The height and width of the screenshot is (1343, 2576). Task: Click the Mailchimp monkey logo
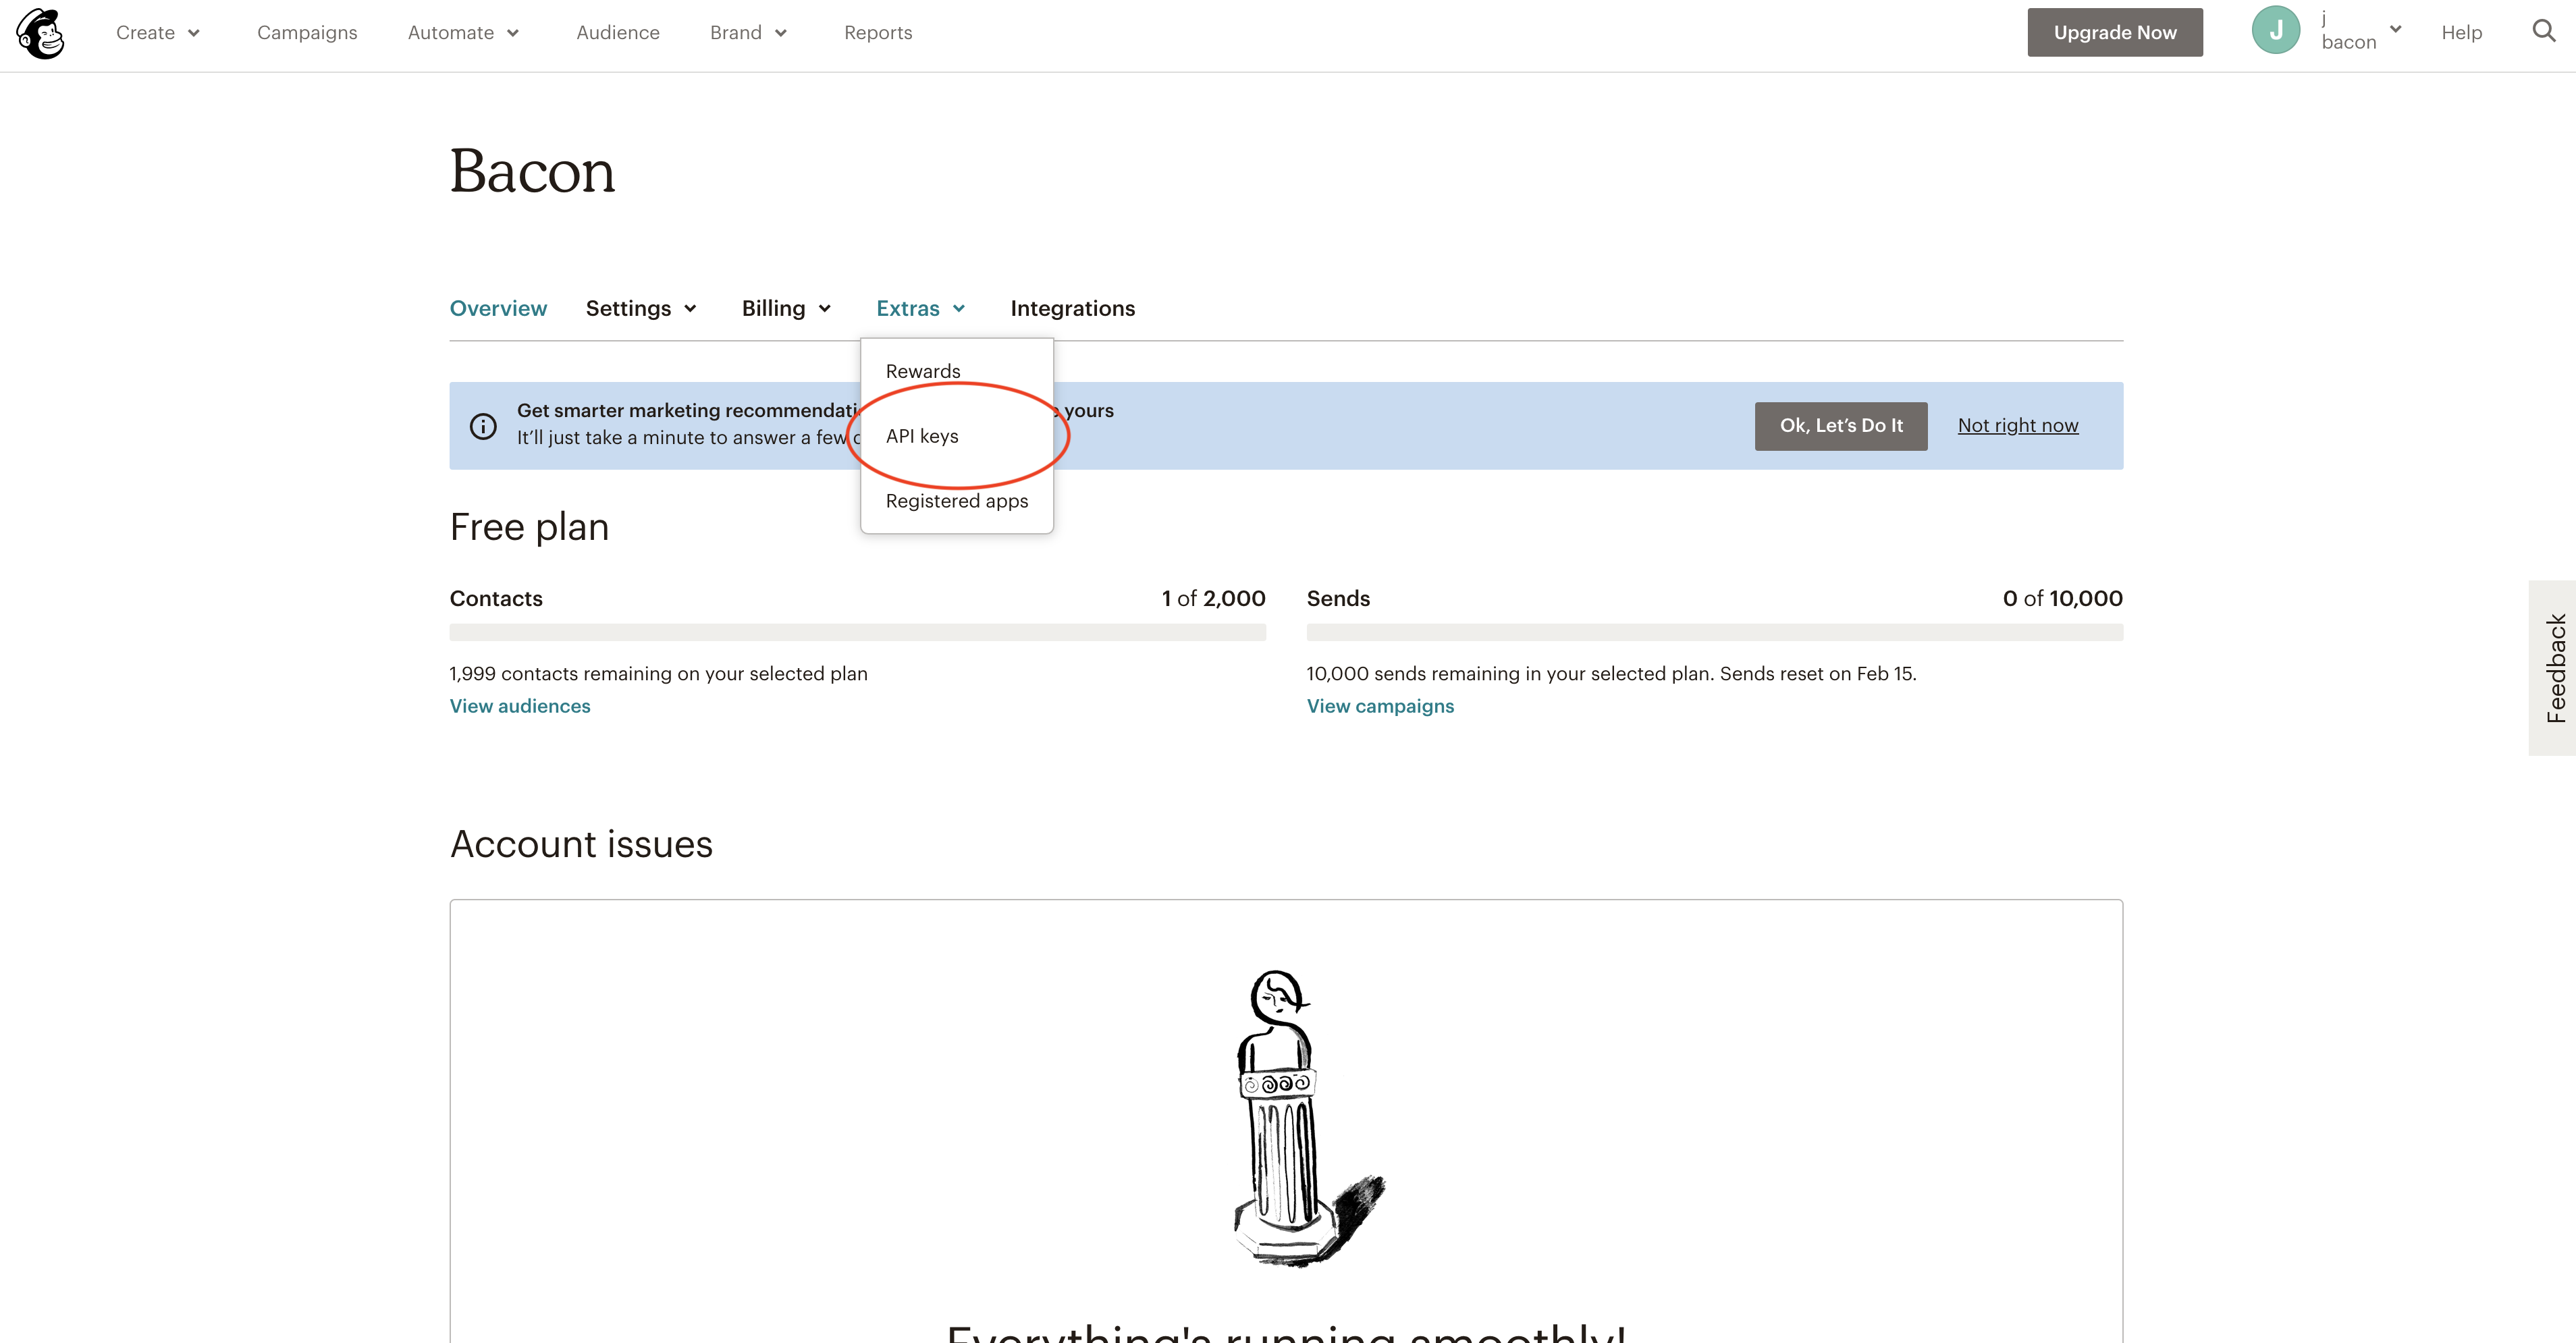tap(40, 33)
